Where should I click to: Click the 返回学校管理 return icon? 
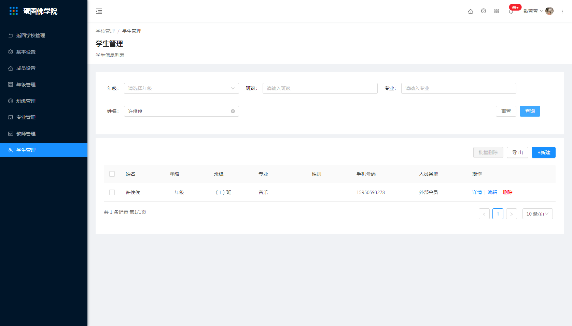click(x=11, y=35)
